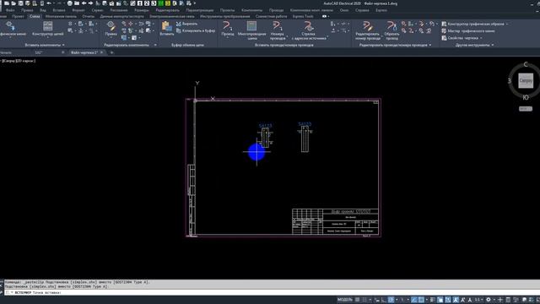Switch to Файл чертежа 1 document tab
540x304 pixels.
[84, 52]
